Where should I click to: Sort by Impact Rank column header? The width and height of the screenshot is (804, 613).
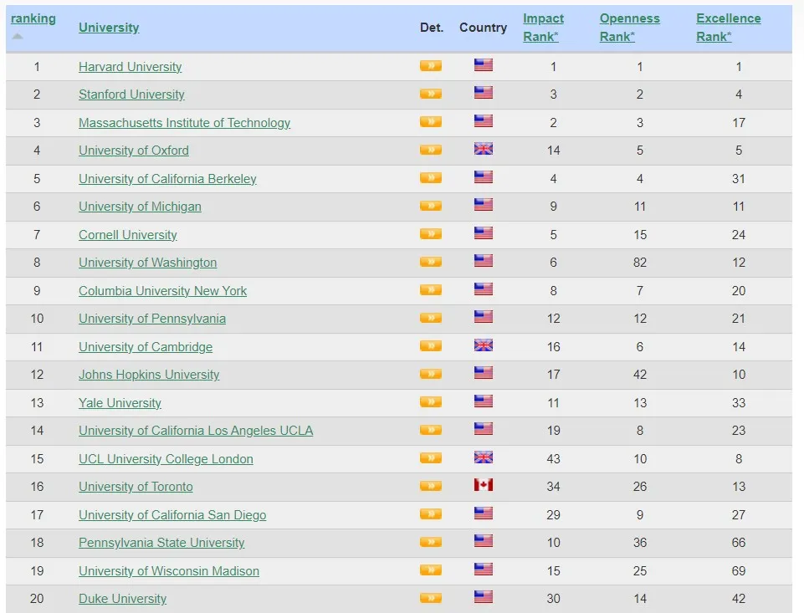coord(543,28)
